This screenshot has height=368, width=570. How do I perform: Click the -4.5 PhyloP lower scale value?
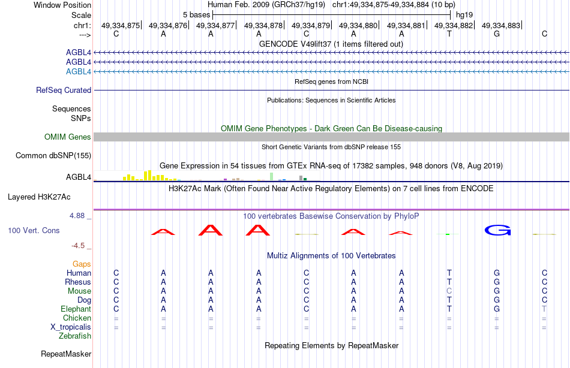tap(78, 246)
